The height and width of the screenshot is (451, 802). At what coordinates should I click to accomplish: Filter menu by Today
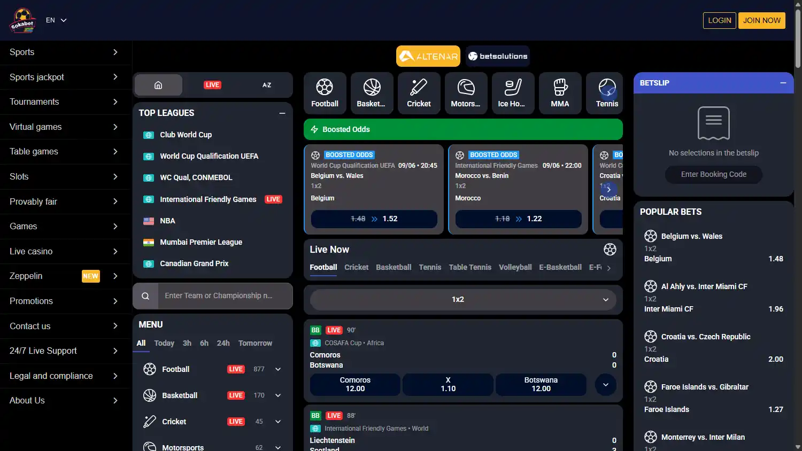164,343
